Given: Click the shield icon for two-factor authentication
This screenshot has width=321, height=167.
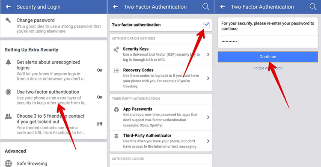Looking at the screenshot, I should pos(8,92).
